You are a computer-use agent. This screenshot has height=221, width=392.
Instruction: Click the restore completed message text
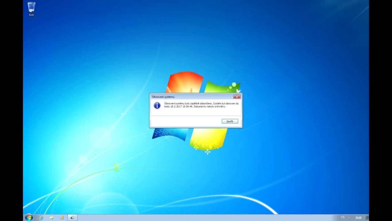pos(201,105)
